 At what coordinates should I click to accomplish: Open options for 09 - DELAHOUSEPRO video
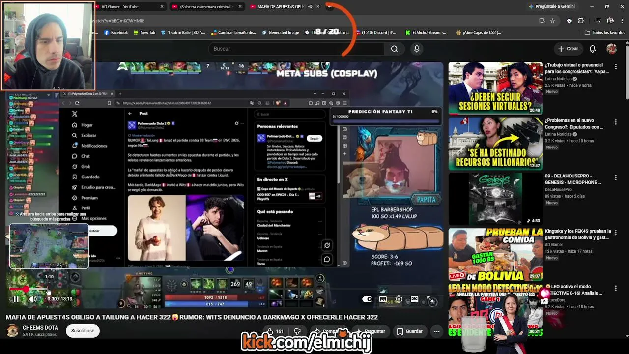click(616, 177)
